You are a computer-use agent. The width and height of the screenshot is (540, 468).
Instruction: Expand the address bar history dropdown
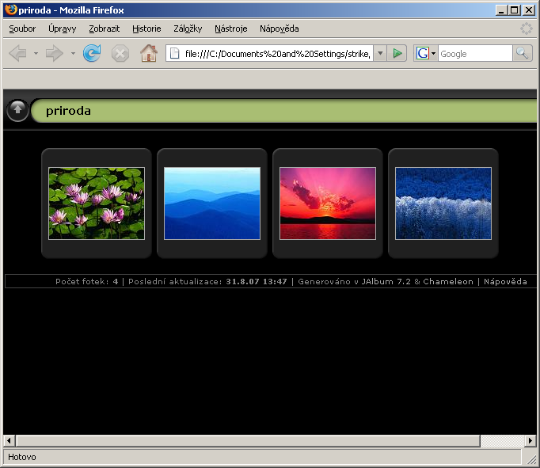click(380, 53)
